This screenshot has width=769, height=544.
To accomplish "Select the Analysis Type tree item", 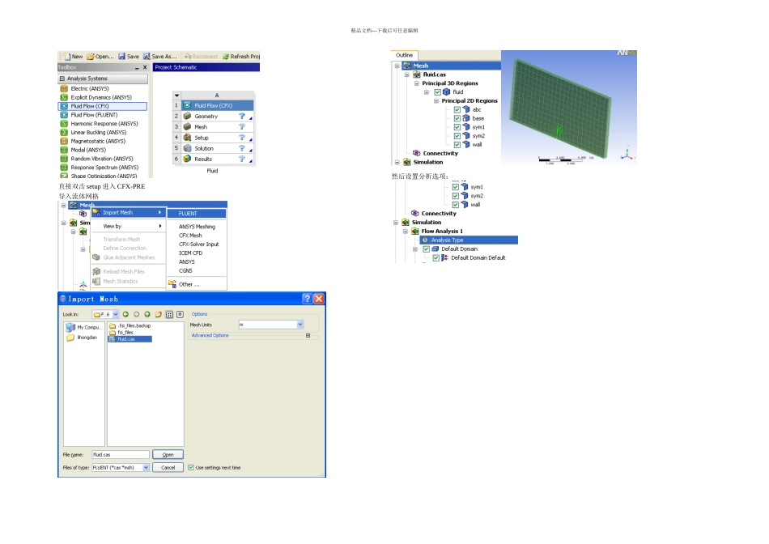I will point(469,240).
